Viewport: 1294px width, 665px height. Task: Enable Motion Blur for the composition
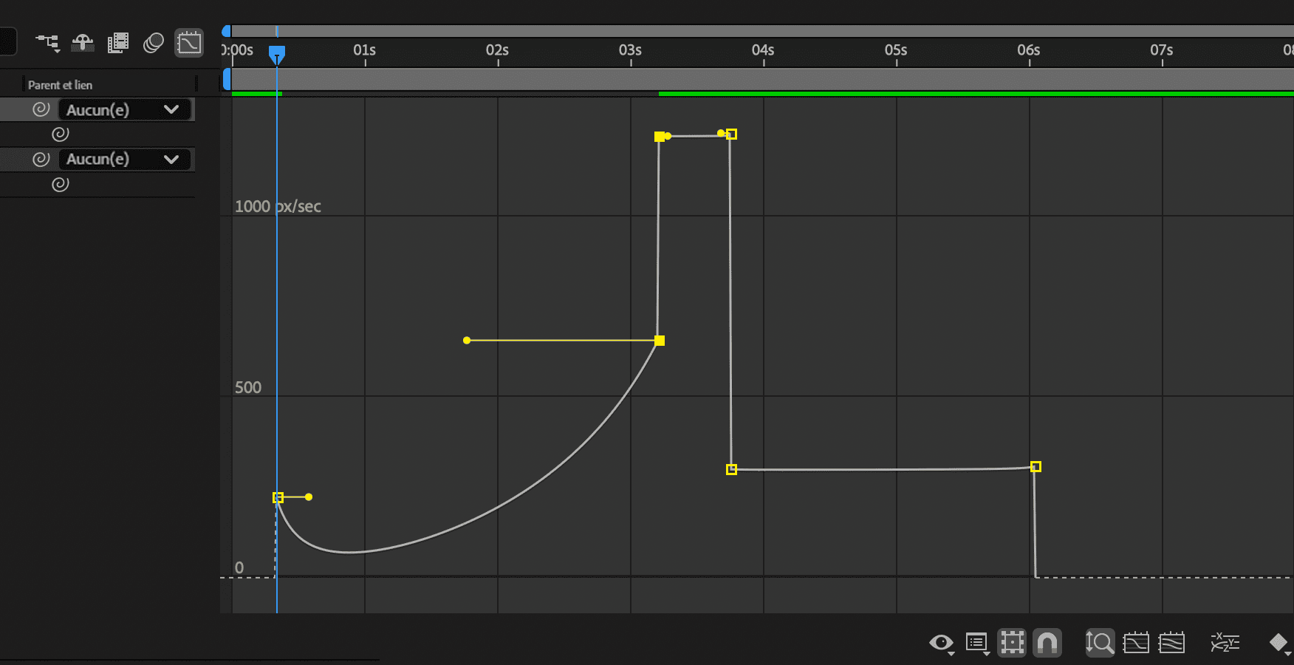click(x=154, y=43)
